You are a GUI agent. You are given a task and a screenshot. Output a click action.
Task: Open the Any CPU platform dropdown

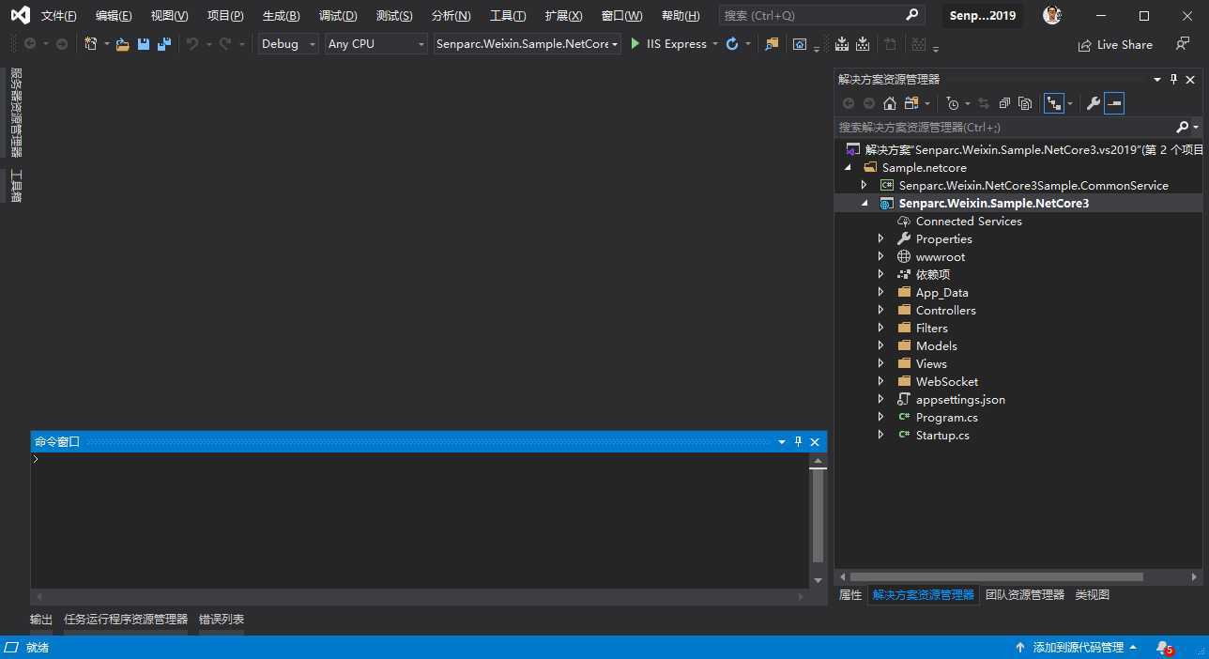(x=375, y=44)
